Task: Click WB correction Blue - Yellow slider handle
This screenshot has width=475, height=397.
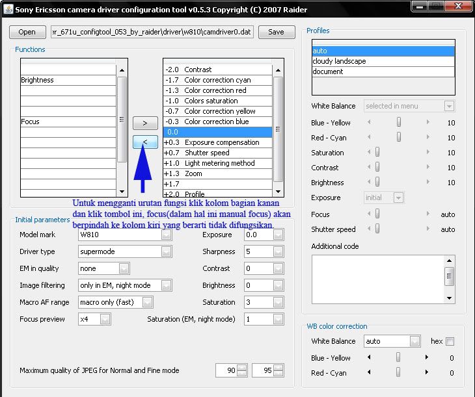Action: (398, 357)
